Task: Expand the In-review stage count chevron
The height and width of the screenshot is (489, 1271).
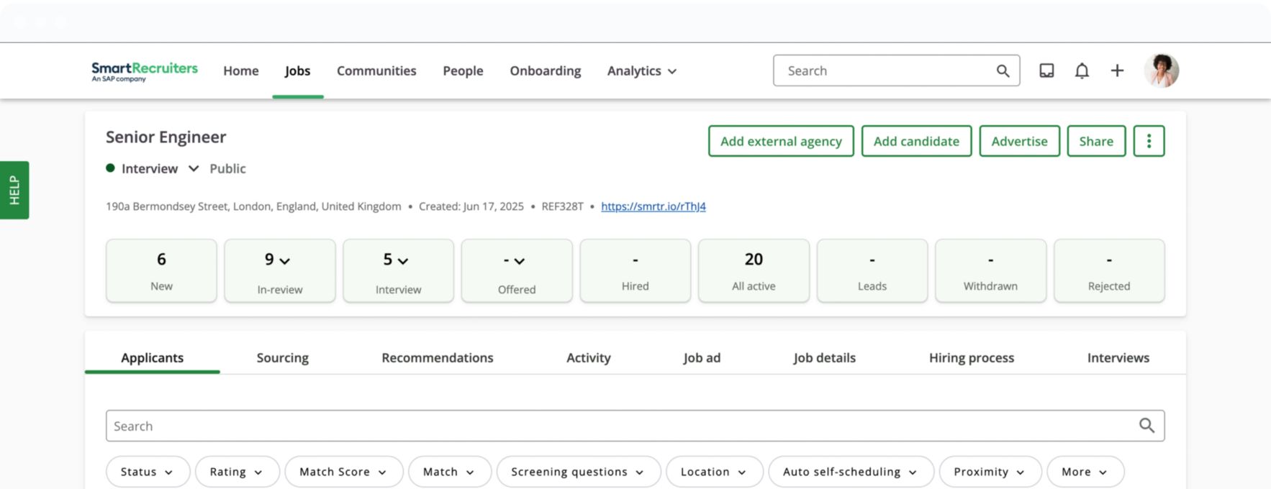Action: click(x=285, y=261)
